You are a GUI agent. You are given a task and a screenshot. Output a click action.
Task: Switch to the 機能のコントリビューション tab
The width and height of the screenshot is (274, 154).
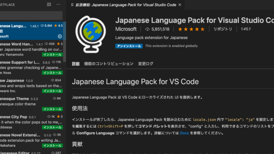[109, 64]
